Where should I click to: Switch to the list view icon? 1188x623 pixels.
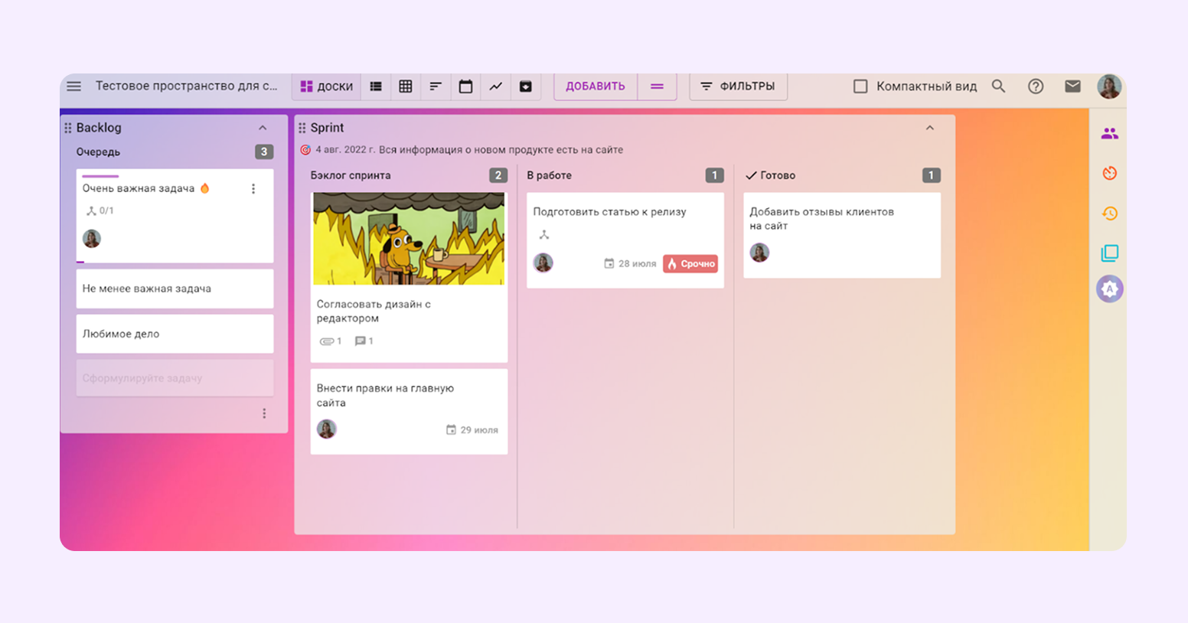coord(376,86)
